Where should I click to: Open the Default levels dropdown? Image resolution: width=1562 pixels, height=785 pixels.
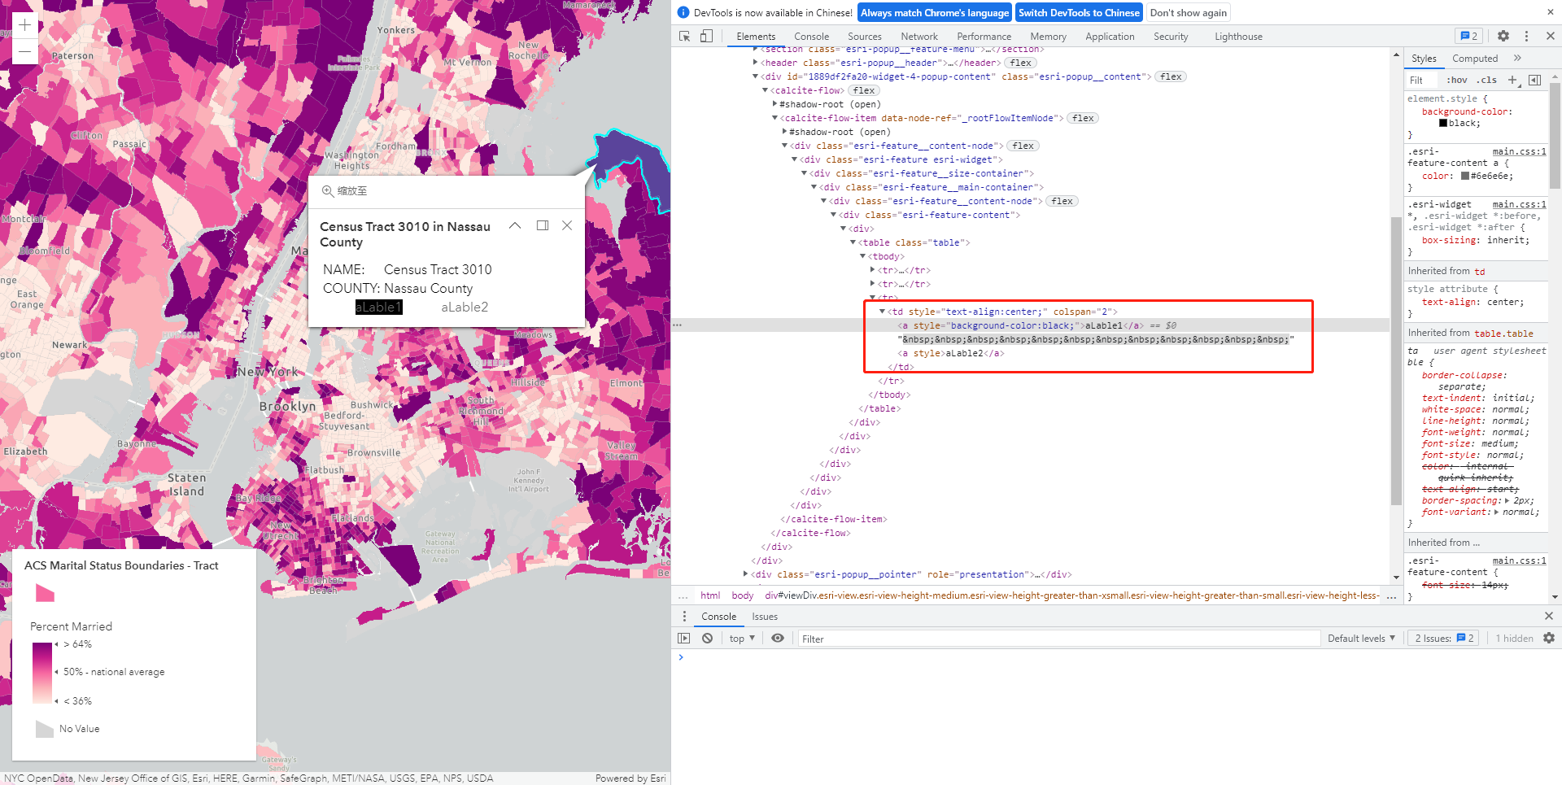[1360, 638]
